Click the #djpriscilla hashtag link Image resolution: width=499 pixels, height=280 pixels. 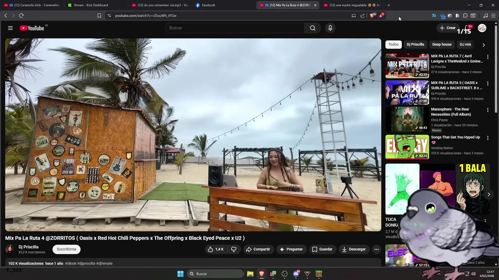coord(86,263)
